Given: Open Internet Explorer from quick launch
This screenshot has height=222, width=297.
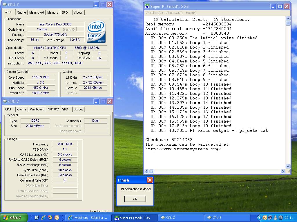Looking at the screenshot, I should click(44, 218).
